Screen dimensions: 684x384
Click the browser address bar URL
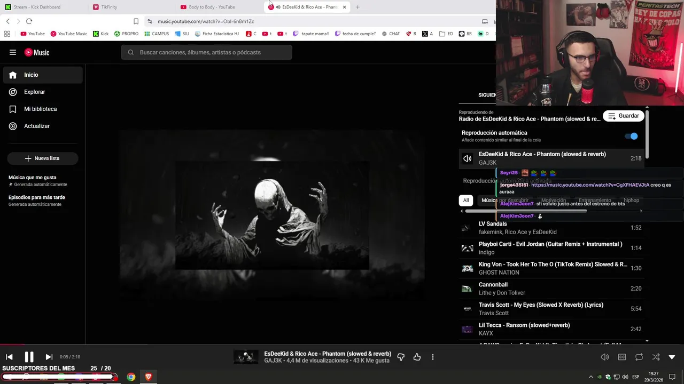pos(206,21)
